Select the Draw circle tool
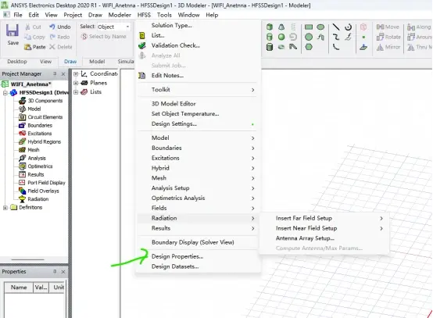 click(309, 37)
